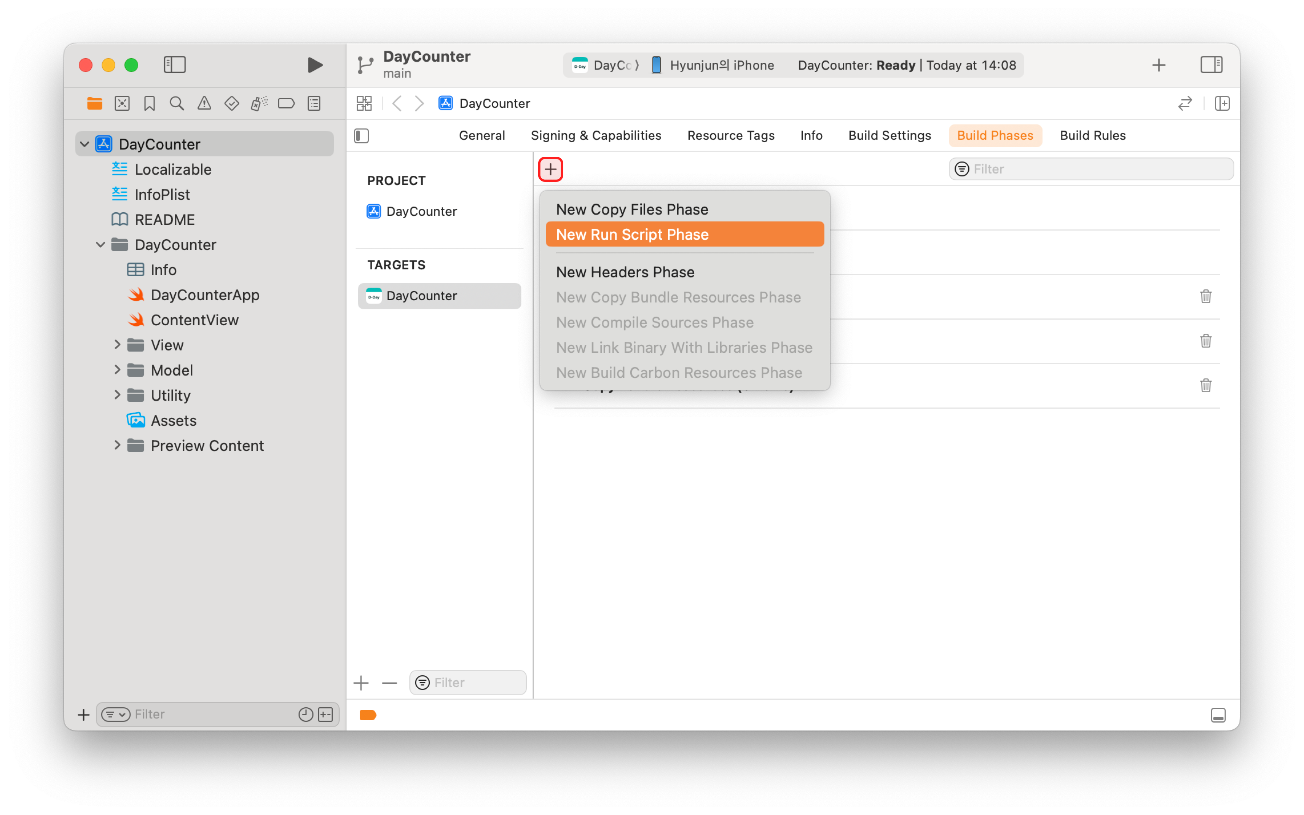Switch to Build Settings tab

click(x=889, y=136)
